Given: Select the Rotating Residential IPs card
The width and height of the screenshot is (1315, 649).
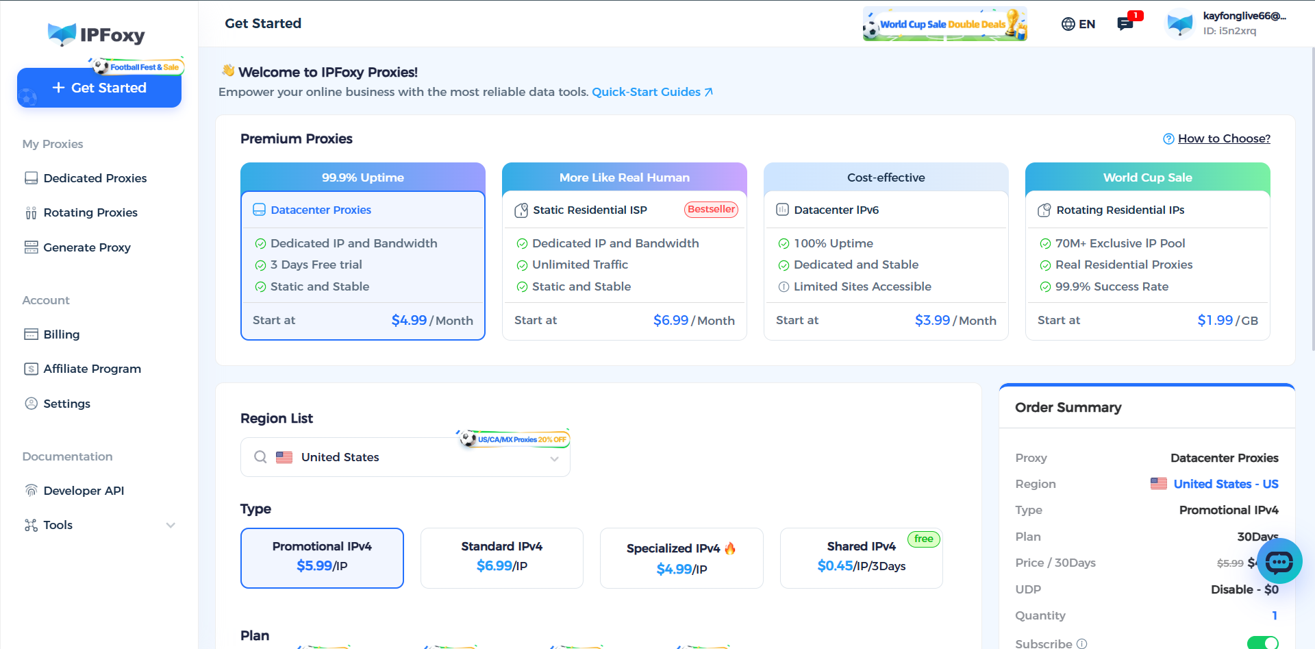Looking at the screenshot, I should point(1148,252).
